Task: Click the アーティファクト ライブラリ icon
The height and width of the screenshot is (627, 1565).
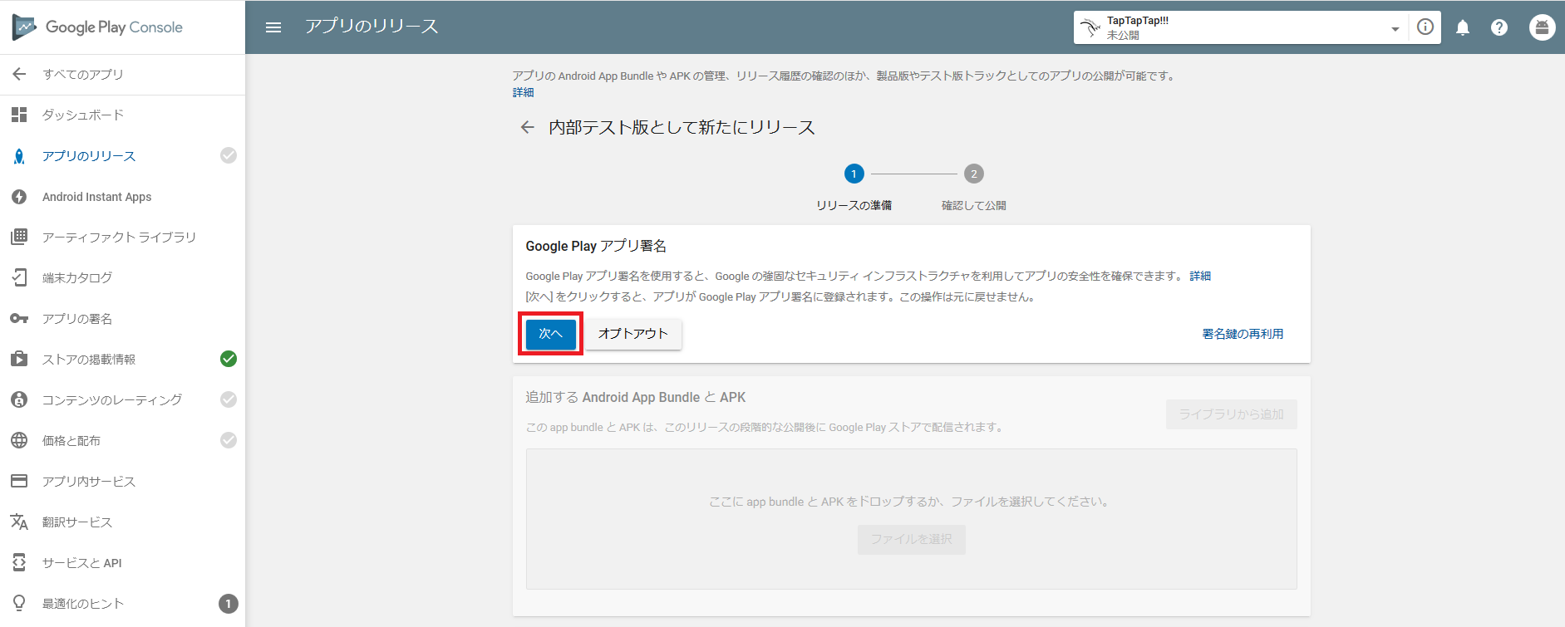Action: click(x=19, y=237)
